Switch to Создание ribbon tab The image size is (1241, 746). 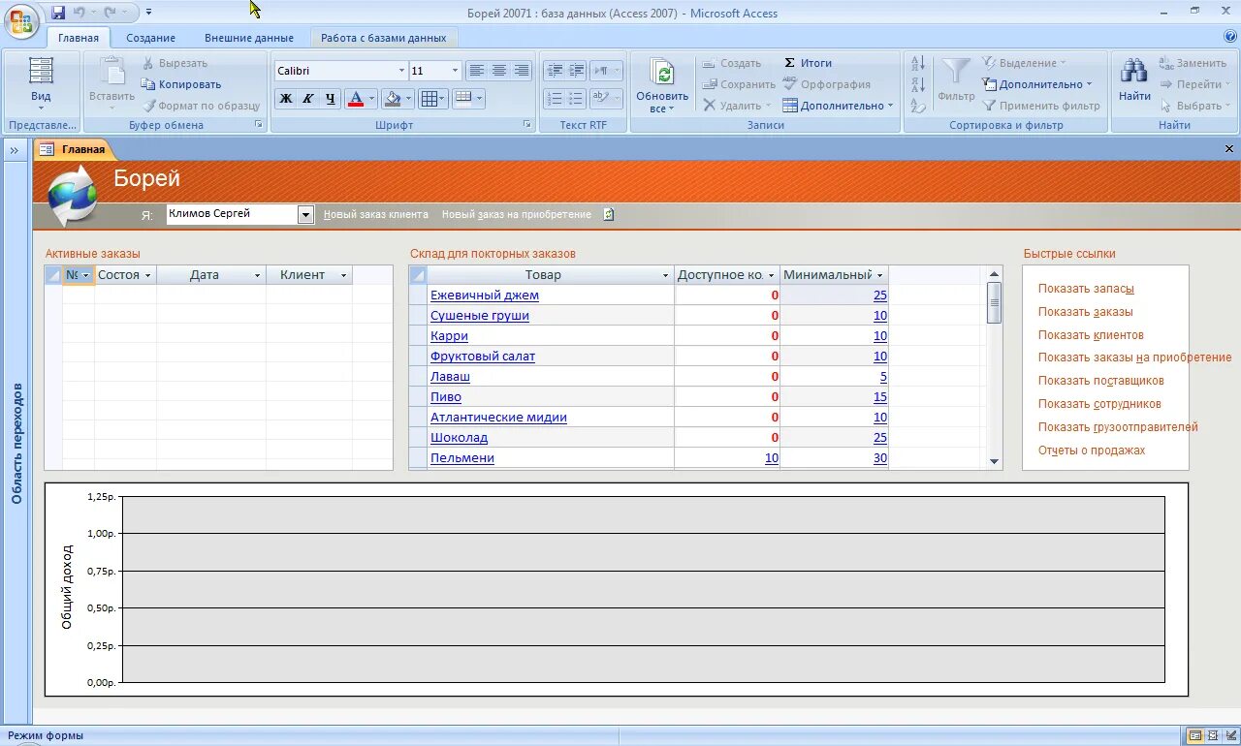[x=150, y=38]
